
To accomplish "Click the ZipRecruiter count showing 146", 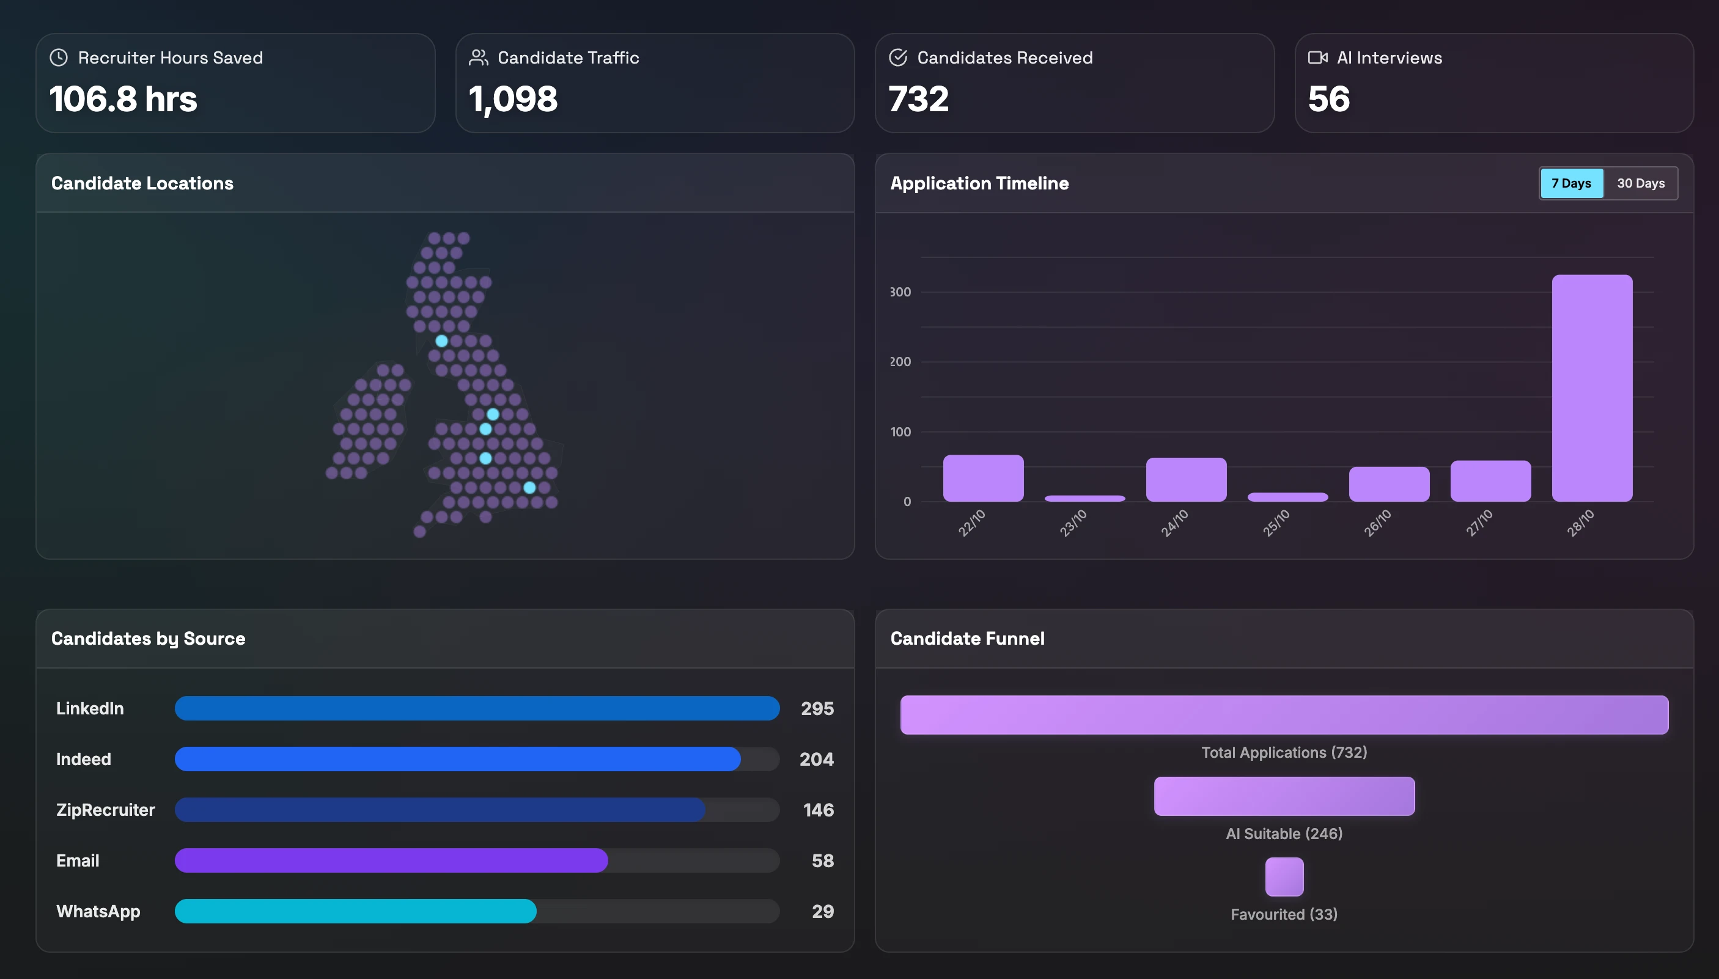I will (817, 810).
